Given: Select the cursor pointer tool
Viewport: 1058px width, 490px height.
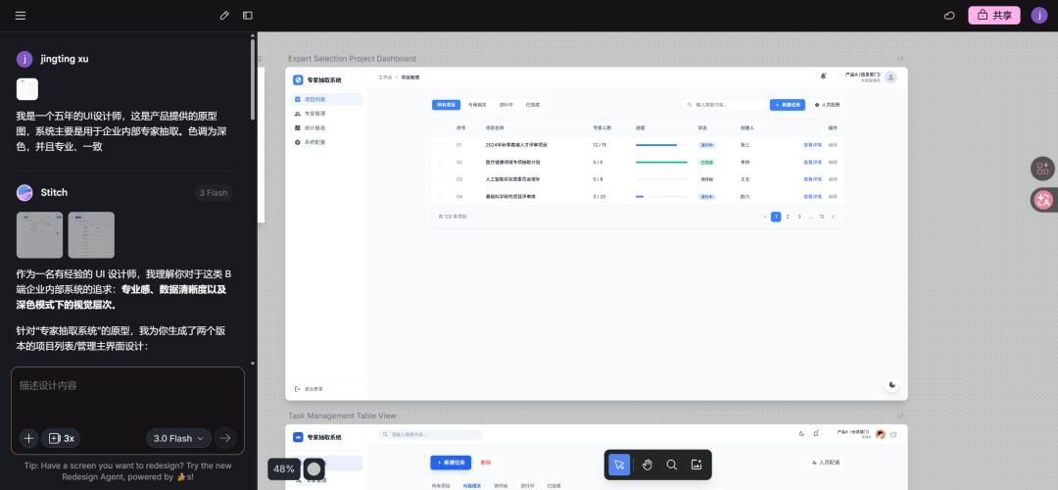Looking at the screenshot, I should (619, 465).
